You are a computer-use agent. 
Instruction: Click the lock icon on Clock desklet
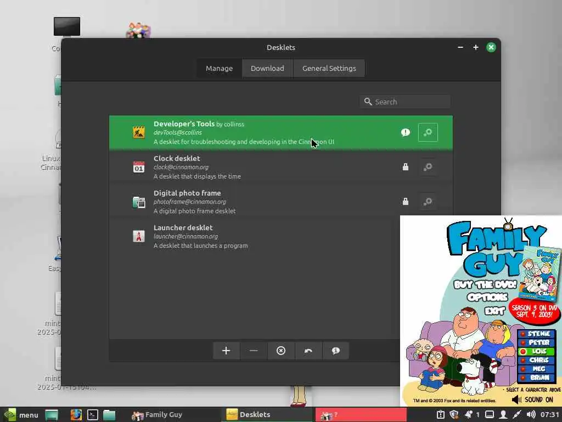pyautogui.click(x=406, y=167)
